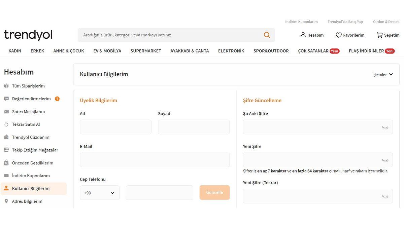Show password in Şu Anki Şifre field

(385, 127)
